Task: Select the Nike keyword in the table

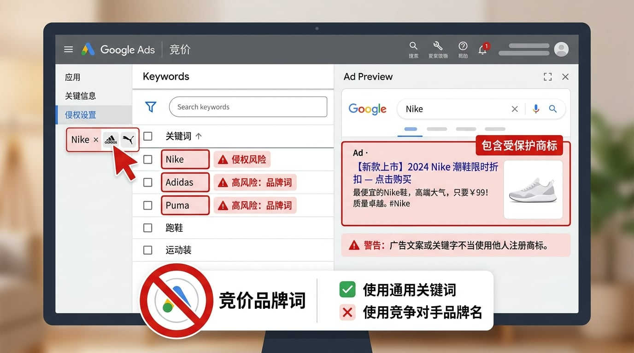Action: point(185,159)
